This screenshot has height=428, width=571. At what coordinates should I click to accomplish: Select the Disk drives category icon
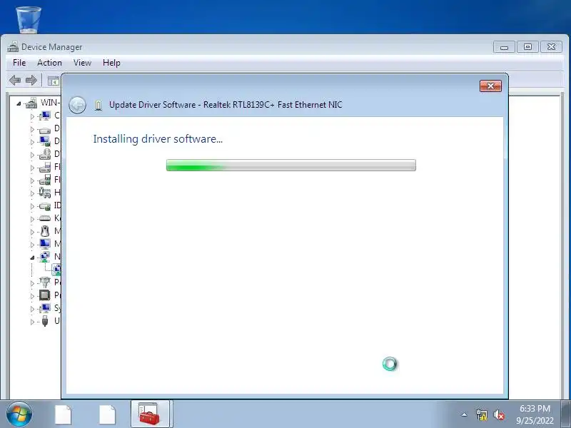(45, 129)
